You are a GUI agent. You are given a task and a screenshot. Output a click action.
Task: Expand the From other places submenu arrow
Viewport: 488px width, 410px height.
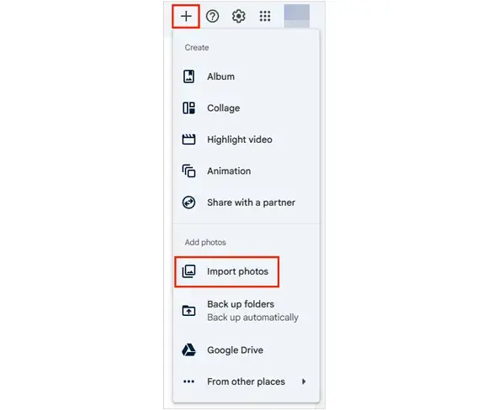click(x=304, y=381)
